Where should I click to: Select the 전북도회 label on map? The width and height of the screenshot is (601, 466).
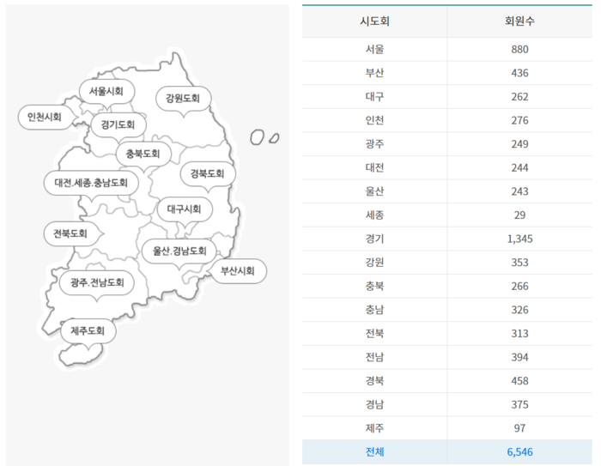(x=70, y=233)
